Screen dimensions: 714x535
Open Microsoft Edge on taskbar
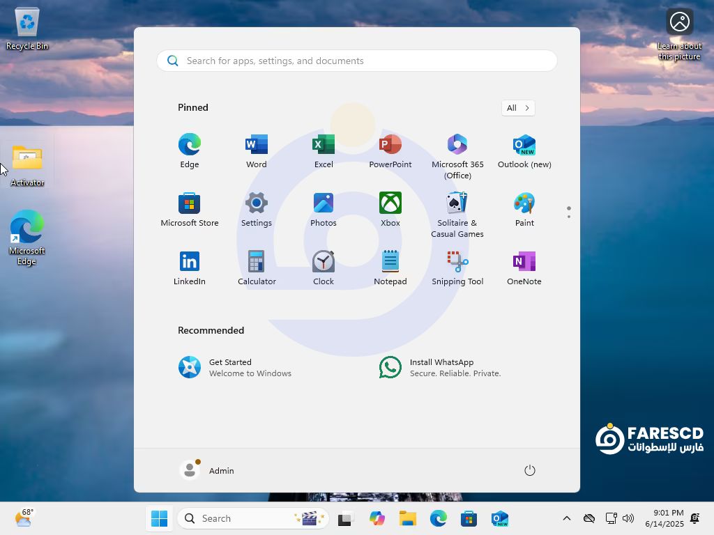coord(438,518)
